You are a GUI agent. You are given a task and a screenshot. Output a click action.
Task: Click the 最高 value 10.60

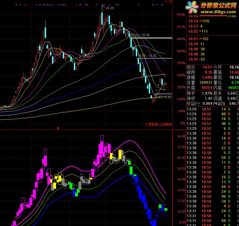pos(234,72)
